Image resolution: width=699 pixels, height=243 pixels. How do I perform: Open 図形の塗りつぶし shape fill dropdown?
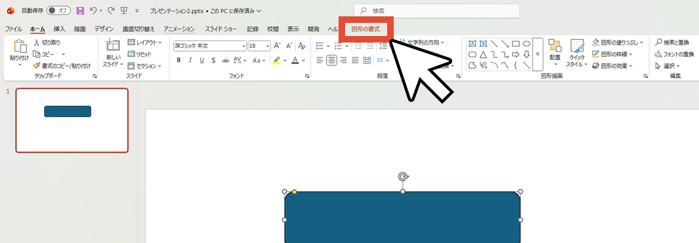[618, 42]
